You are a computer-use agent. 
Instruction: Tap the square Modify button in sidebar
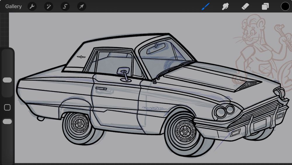pos(7,108)
